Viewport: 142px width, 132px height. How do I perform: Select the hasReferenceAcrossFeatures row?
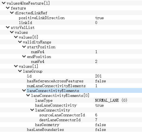click(71, 81)
